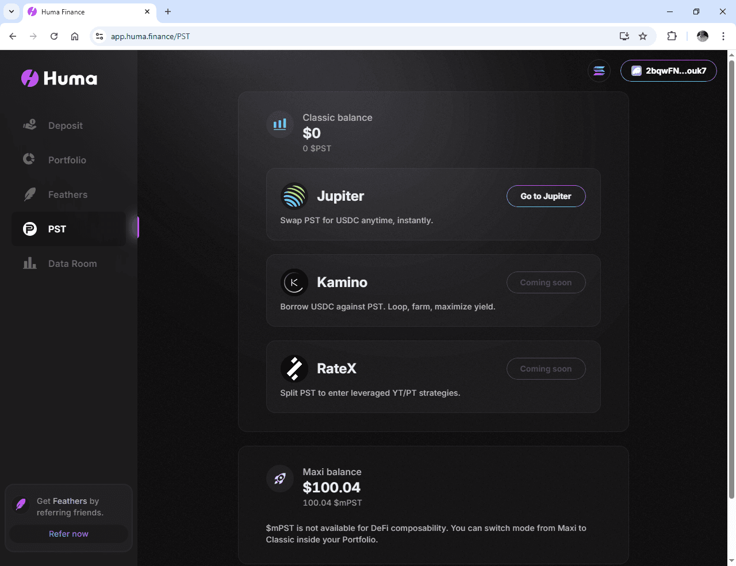Click the scrollbar down arrow
The width and height of the screenshot is (736, 566).
click(731, 561)
